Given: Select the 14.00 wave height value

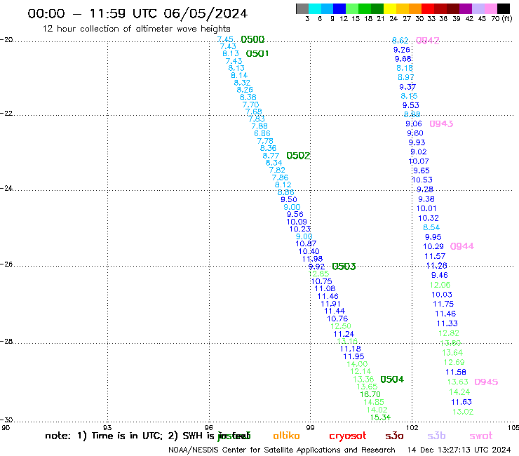Looking at the screenshot, I should pyautogui.click(x=357, y=364).
